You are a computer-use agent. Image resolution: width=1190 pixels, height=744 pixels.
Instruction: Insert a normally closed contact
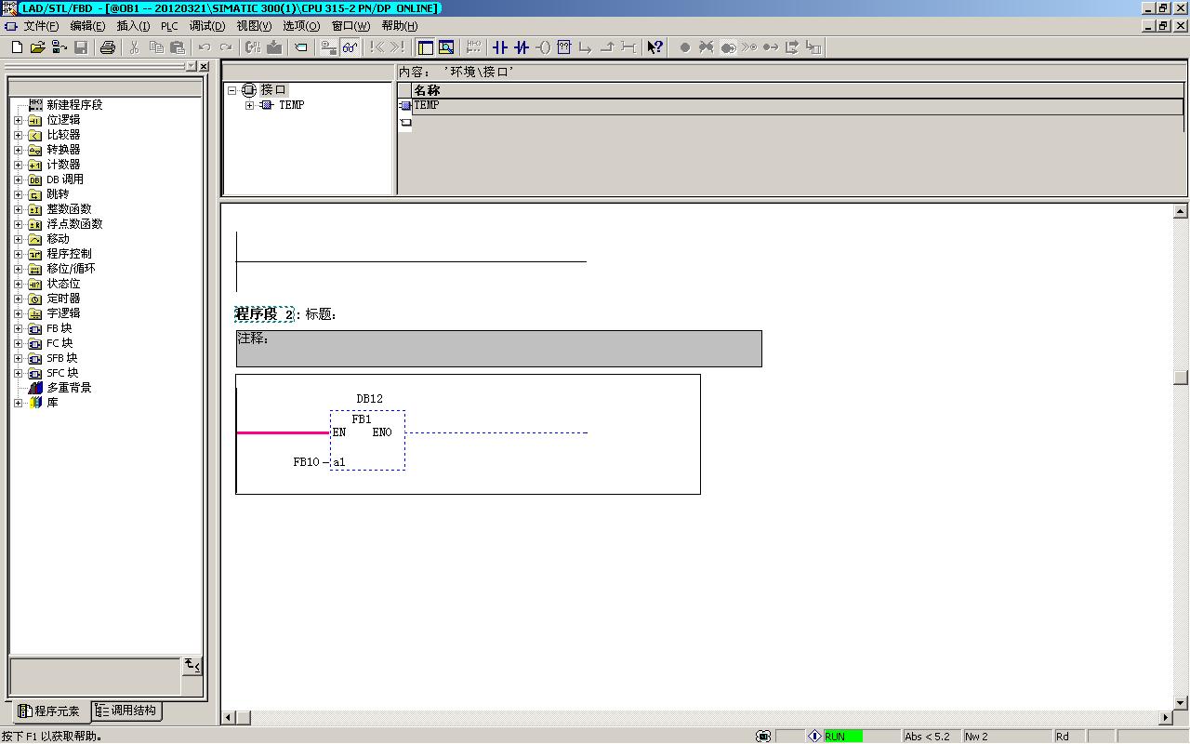[x=522, y=47]
